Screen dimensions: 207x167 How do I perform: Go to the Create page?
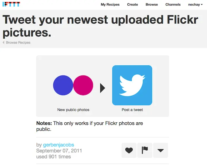pos(133,5)
